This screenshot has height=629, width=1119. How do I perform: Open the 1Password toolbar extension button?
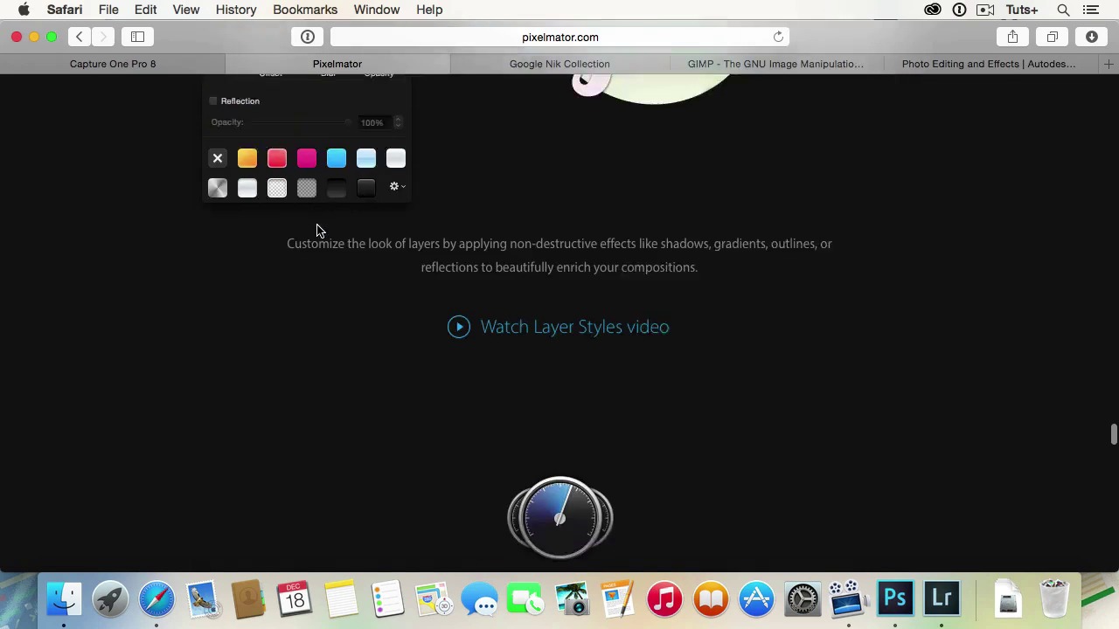[x=308, y=37]
